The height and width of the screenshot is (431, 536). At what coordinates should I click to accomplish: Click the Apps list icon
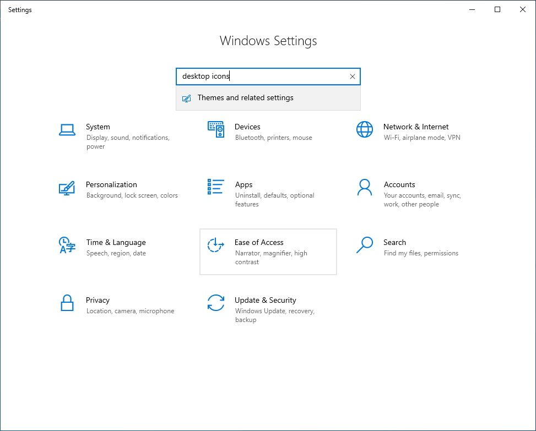click(216, 188)
